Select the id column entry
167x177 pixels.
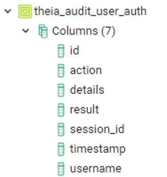pos(75,51)
